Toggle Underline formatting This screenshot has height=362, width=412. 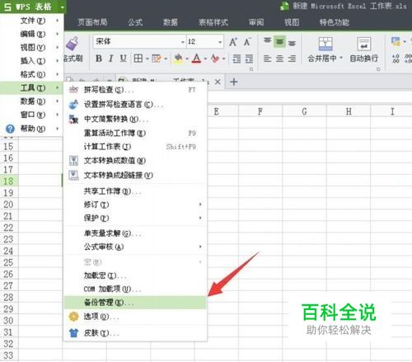[123, 59]
